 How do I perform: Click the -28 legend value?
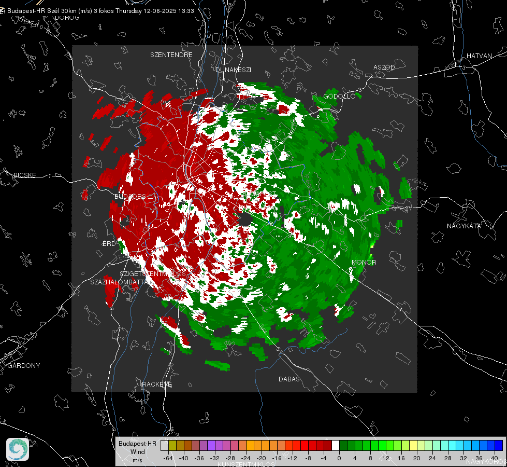(230, 458)
